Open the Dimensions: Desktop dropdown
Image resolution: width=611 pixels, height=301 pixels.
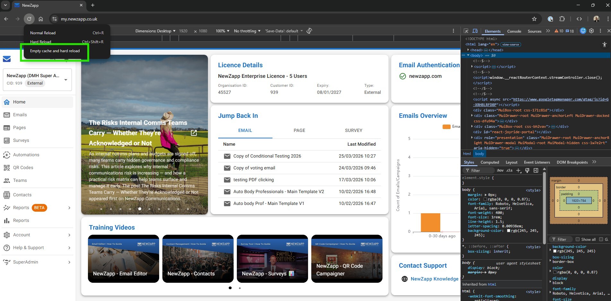coord(155,31)
